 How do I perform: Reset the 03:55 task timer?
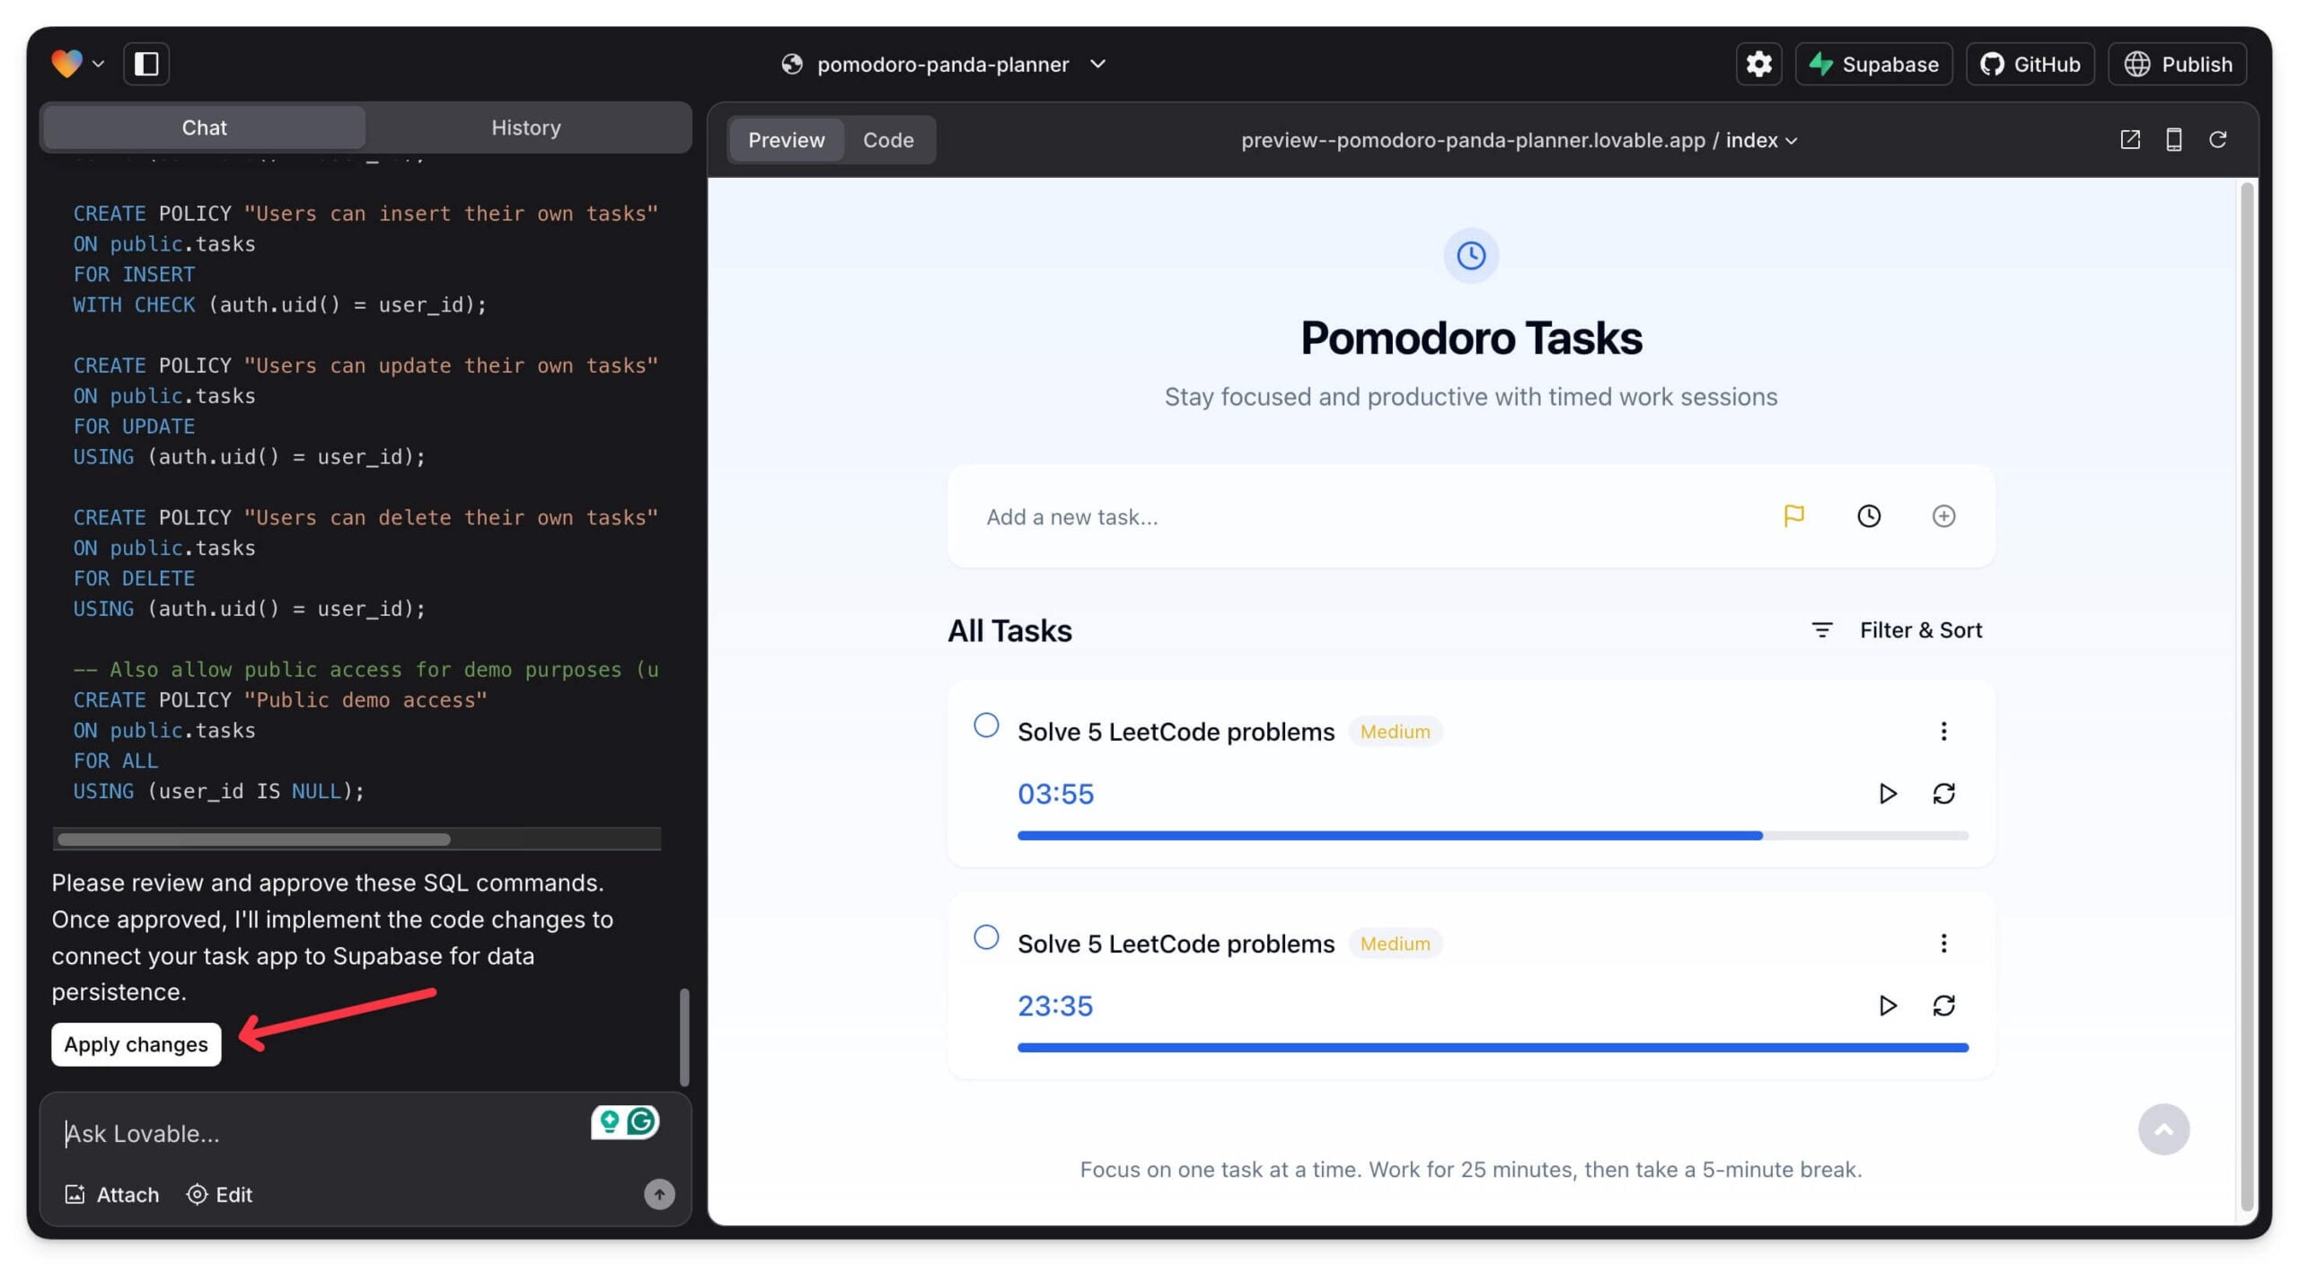(x=1943, y=793)
